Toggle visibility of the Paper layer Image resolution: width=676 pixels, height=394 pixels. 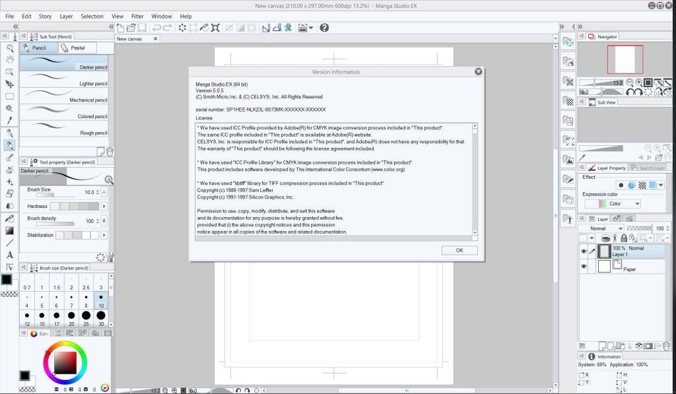584,267
